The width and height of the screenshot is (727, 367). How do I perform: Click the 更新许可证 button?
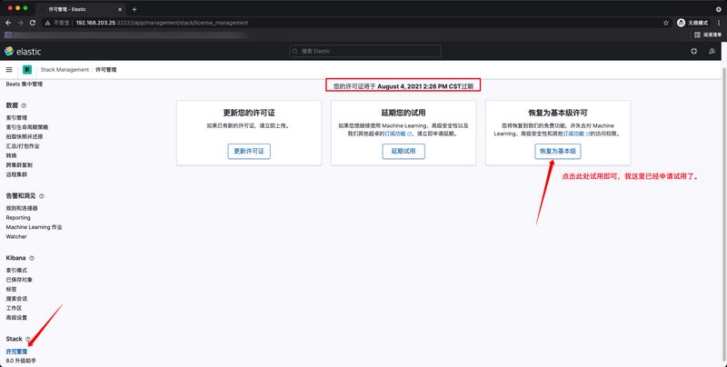(x=249, y=151)
